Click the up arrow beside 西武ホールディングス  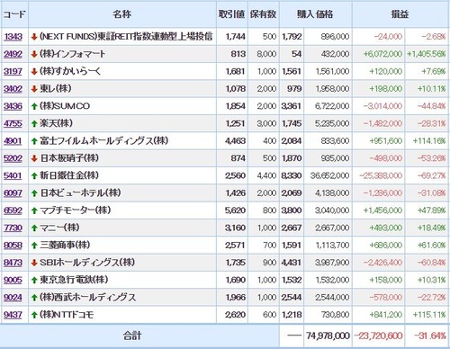(34, 298)
